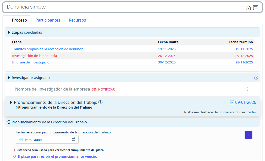Expand Pronunciamiento de la Dirección del Trabajo panel
The height and width of the screenshot is (161, 265).
point(11,102)
